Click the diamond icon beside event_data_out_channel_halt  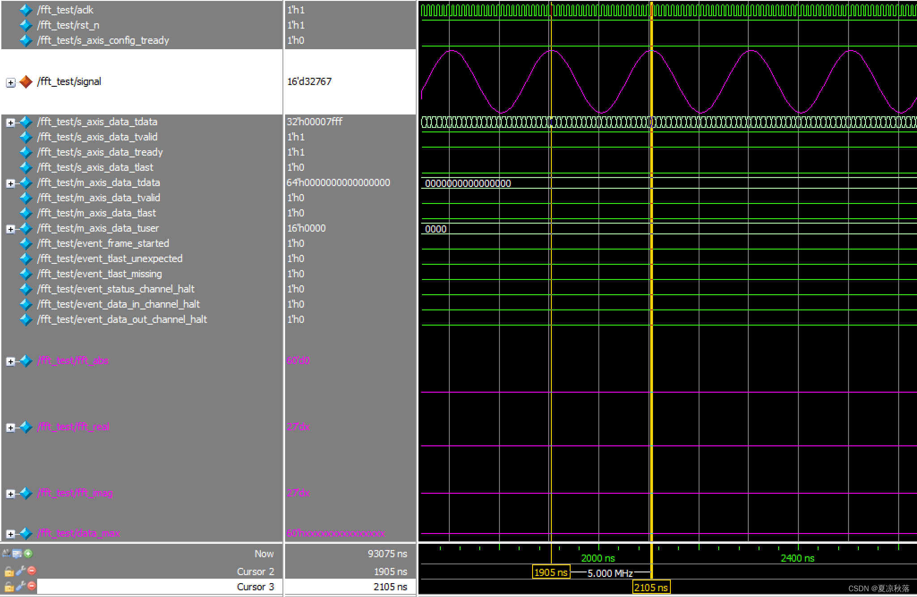(x=26, y=319)
